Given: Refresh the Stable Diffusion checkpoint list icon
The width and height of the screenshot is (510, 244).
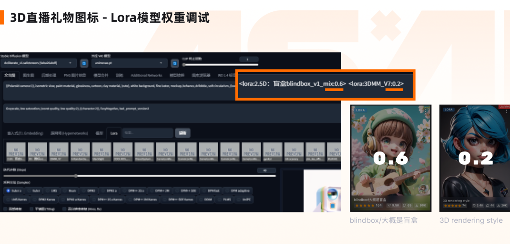Looking at the screenshot, I should click(x=84, y=63).
